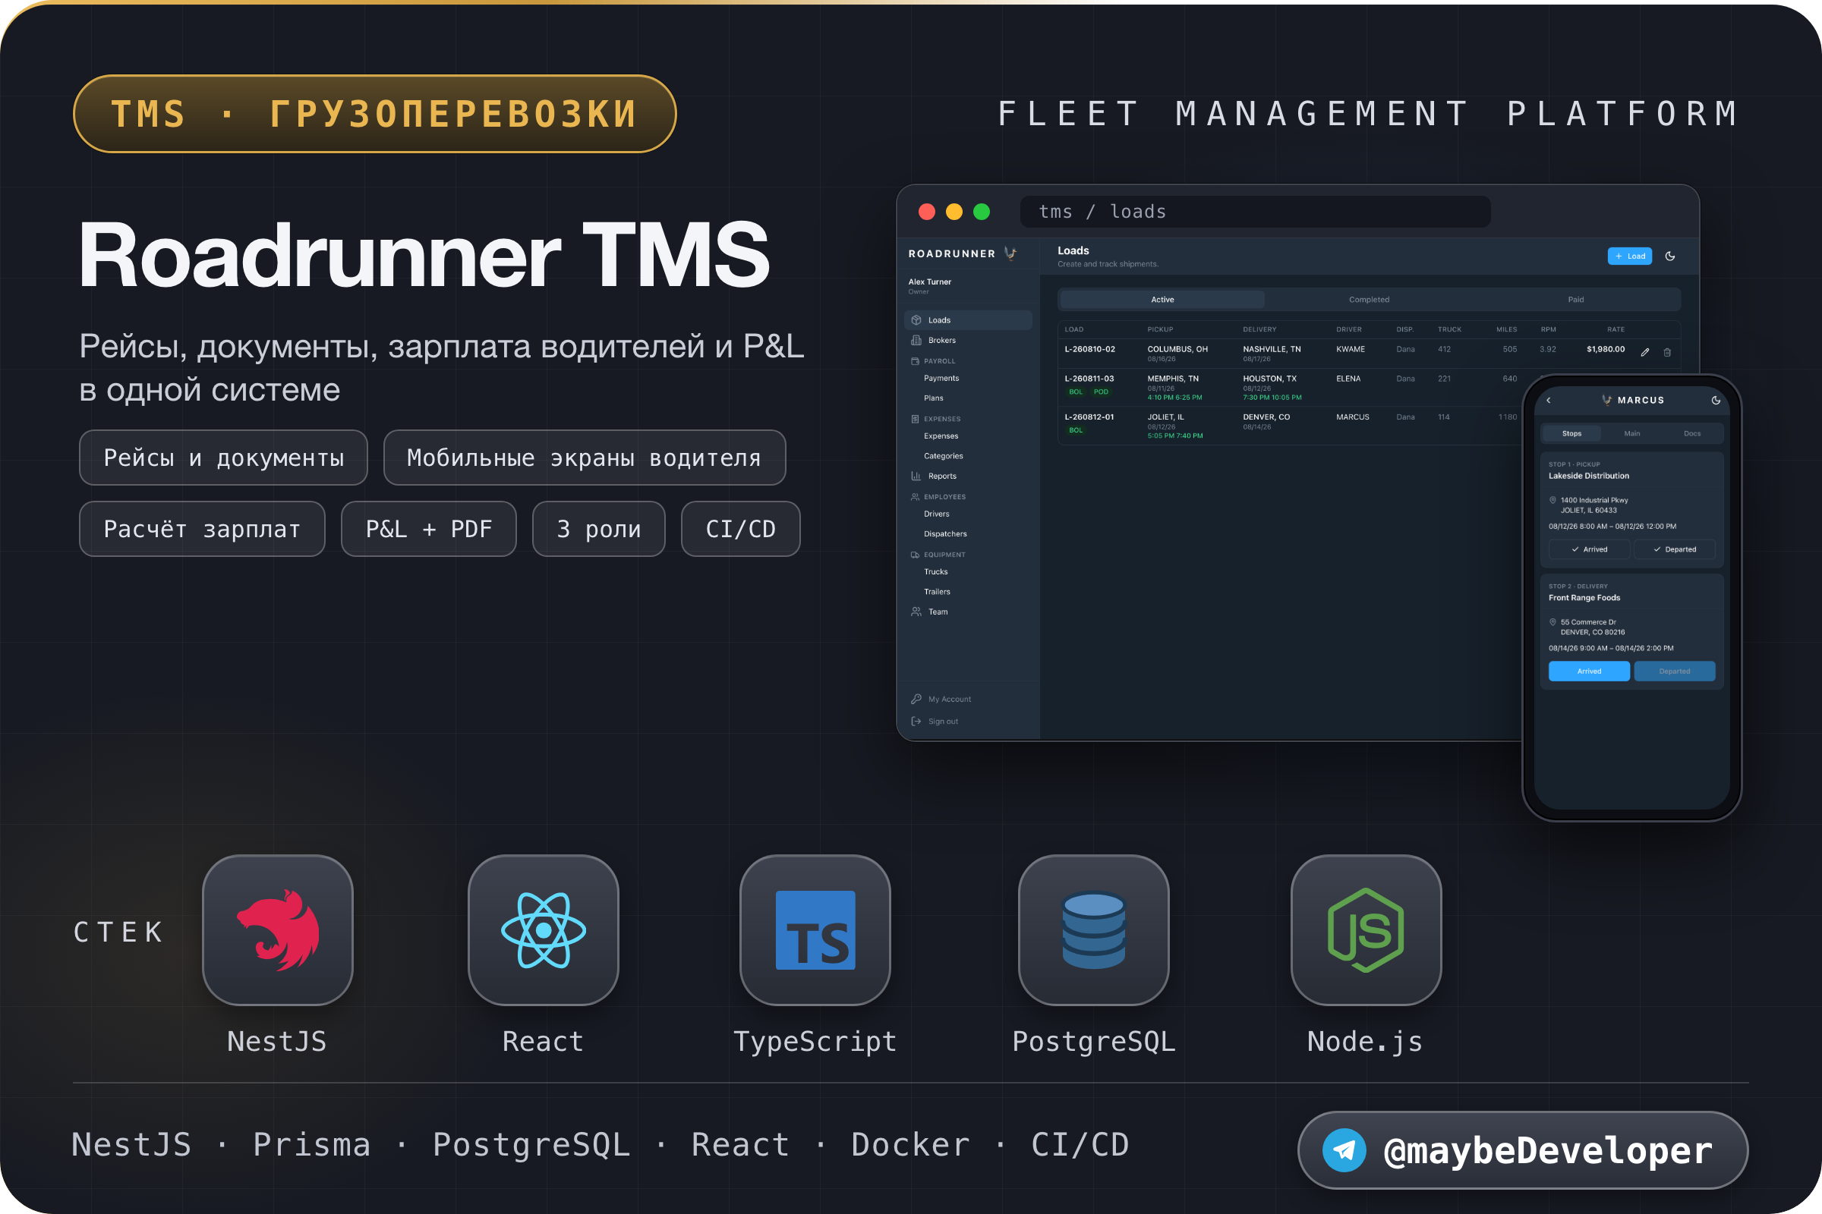
Task: Open Trailers in the sidebar
Action: [938, 593]
